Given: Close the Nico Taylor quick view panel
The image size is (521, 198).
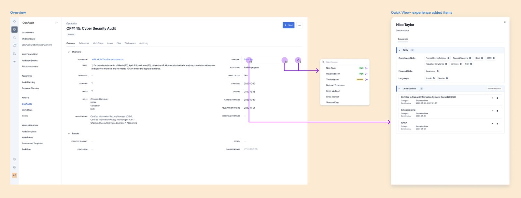Looking at the screenshot, I should point(505,22).
